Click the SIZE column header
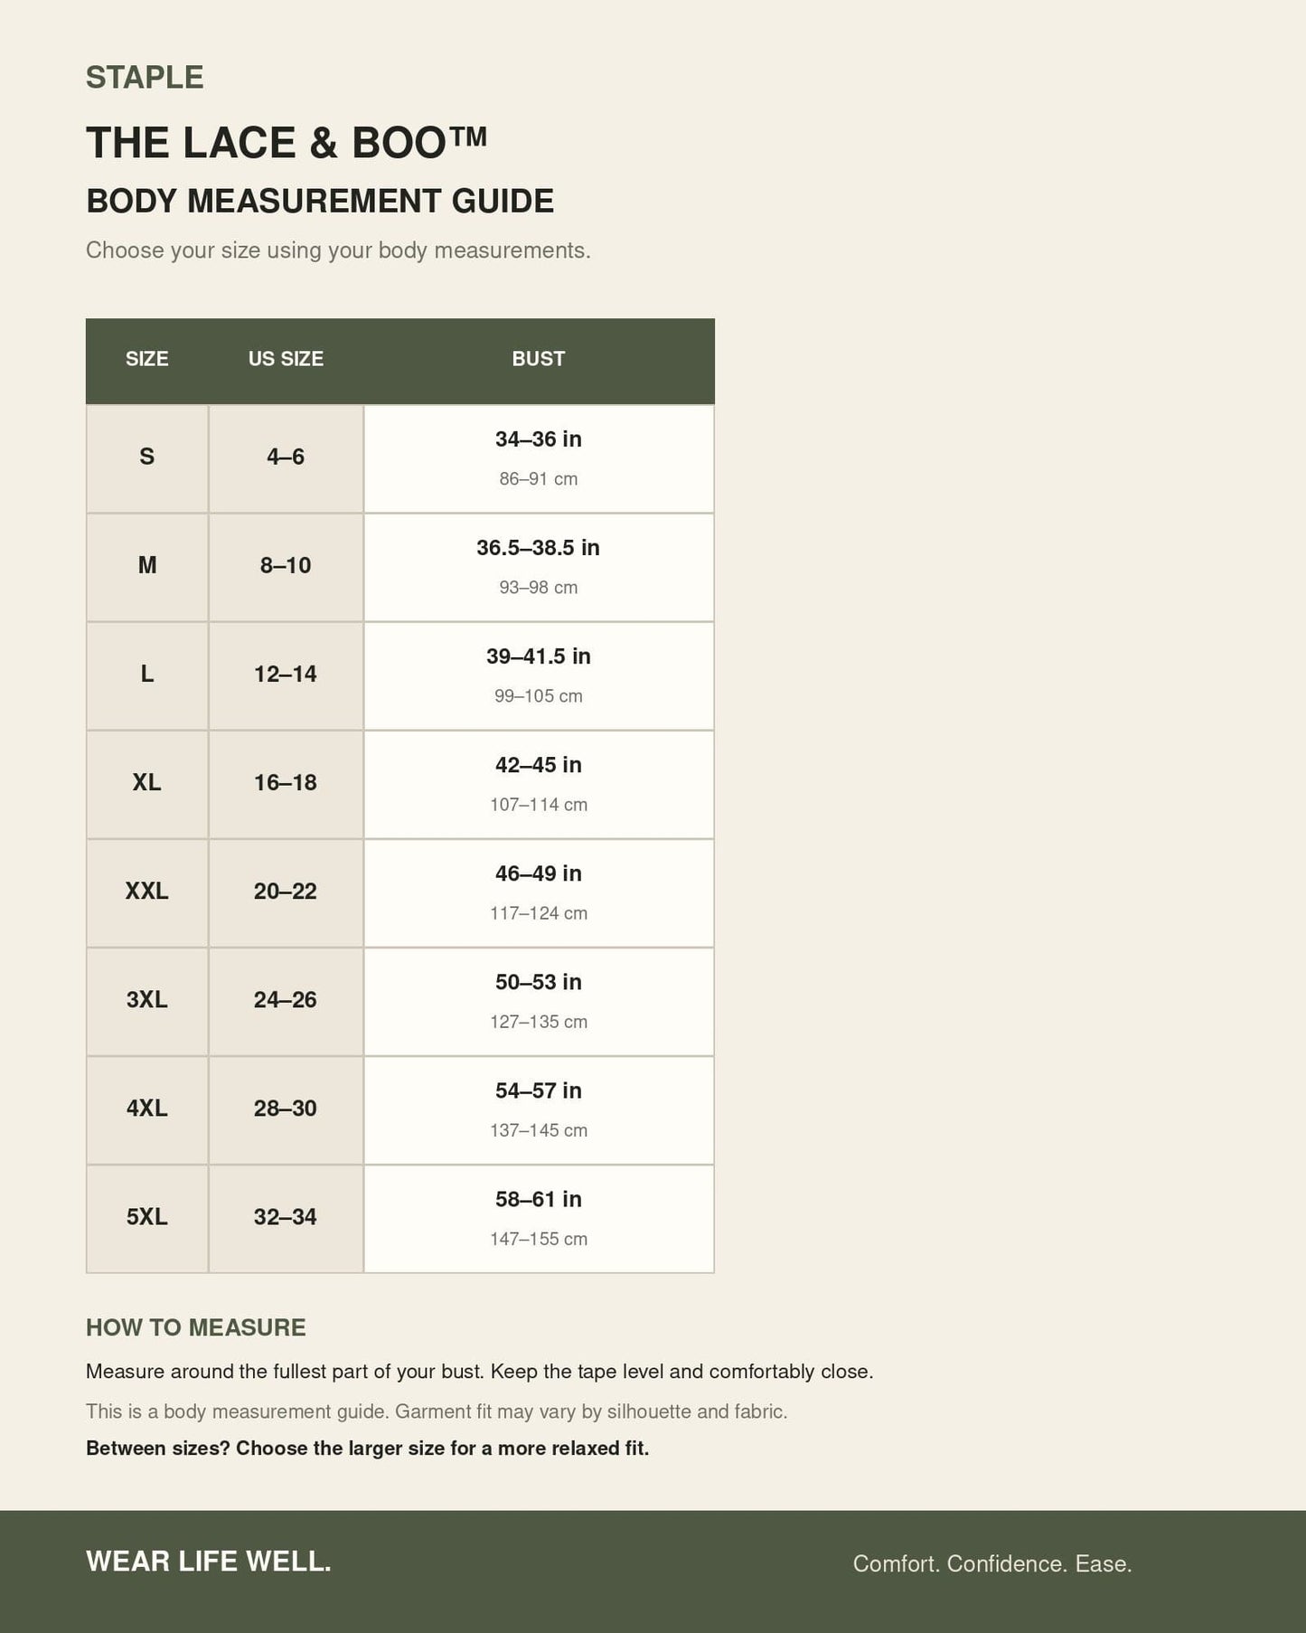This screenshot has height=1633, width=1306. point(147,359)
